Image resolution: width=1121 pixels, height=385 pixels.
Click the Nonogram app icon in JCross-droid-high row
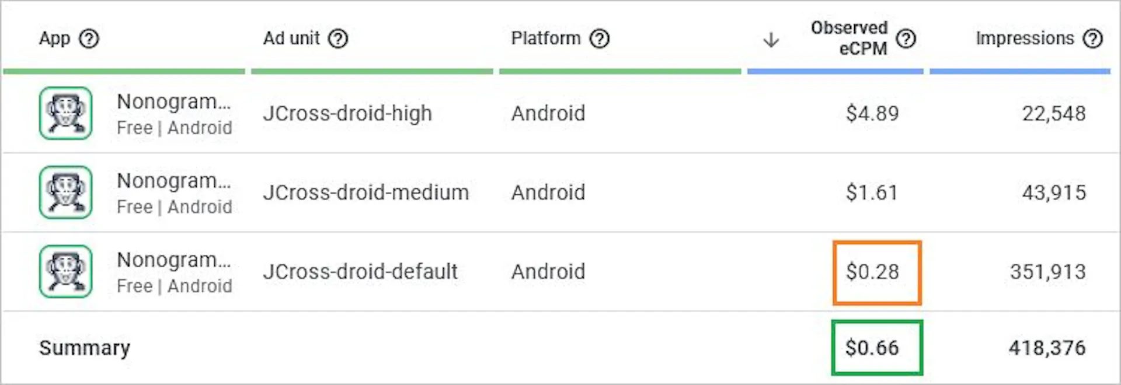pos(65,113)
